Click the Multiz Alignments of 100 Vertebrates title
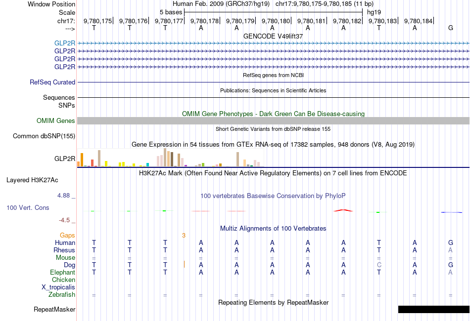 coord(273,229)
